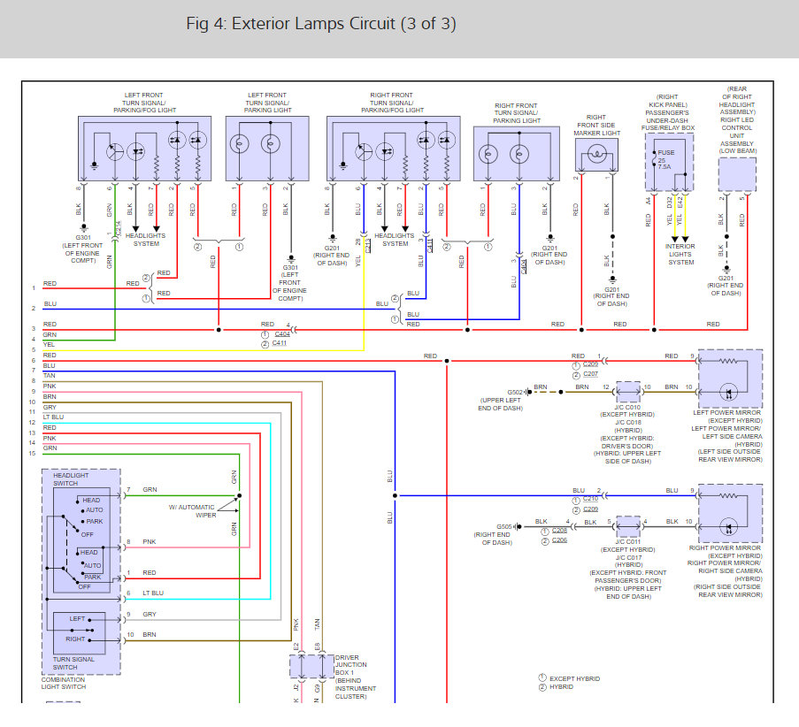This screenshot has height=727, width=799.
Task: Open the vertical C213 connector link
Action: click(x=367, y=246)
